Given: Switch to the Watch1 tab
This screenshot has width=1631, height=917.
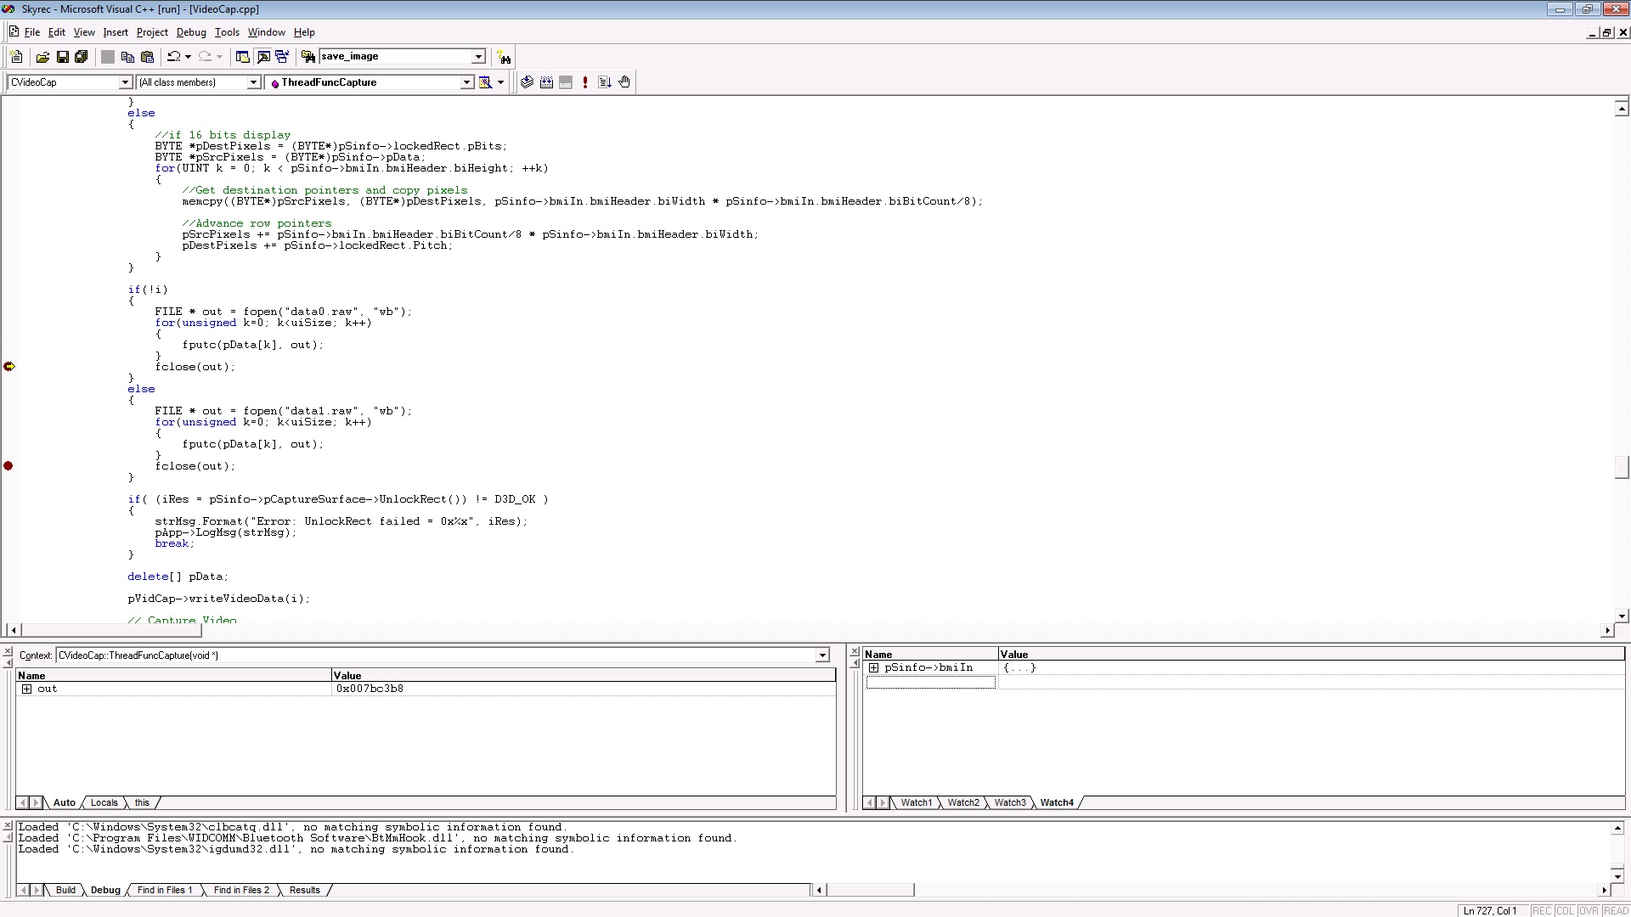Looking at the screenshot, I should [916, 802].
